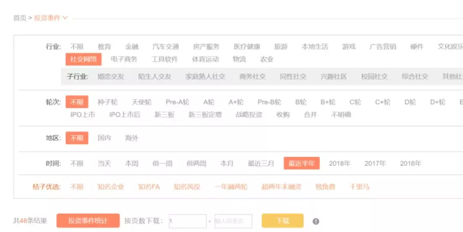Pick the IPO上市后 round filter
This screenshot has height=232, width=463.
[x=125, y=114]
